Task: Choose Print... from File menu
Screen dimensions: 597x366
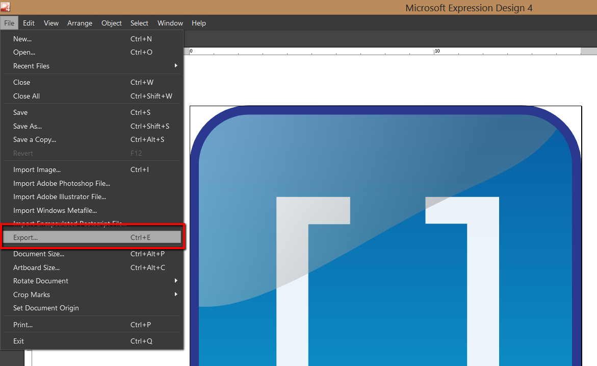Action: [92, 325]
